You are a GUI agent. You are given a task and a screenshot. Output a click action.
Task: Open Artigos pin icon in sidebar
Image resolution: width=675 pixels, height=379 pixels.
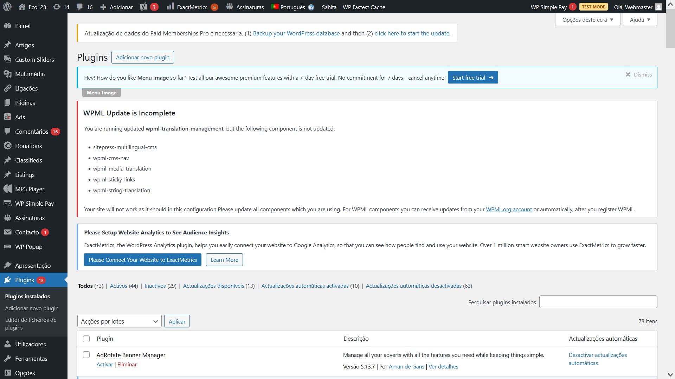[x=8, y=45]
